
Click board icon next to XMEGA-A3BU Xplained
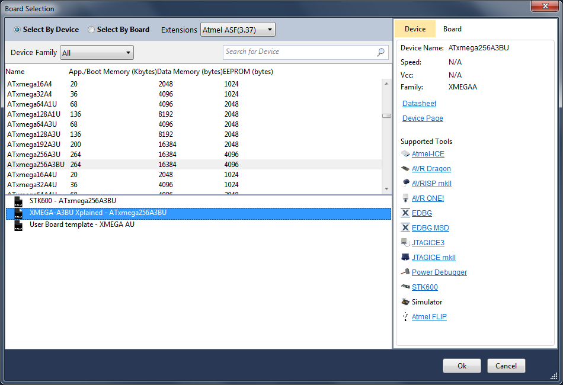[18, 213]
